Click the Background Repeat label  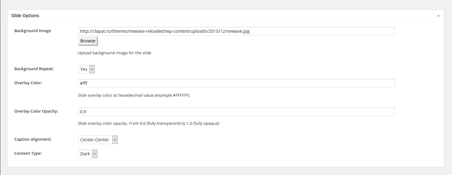coord(34,69)
